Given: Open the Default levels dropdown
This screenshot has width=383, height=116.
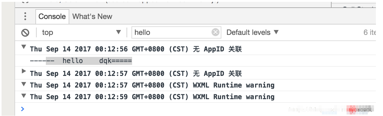Looking at the screenshot, I should pyautogui.click(x=252, y=32).
